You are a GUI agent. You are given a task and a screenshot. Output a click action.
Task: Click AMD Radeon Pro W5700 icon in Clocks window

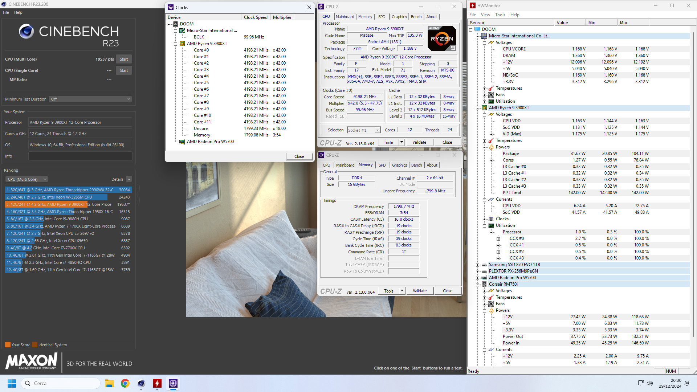pyautogui.click(x=182, y=142)
